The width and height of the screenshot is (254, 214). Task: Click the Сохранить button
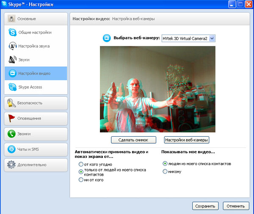[205, 206]
